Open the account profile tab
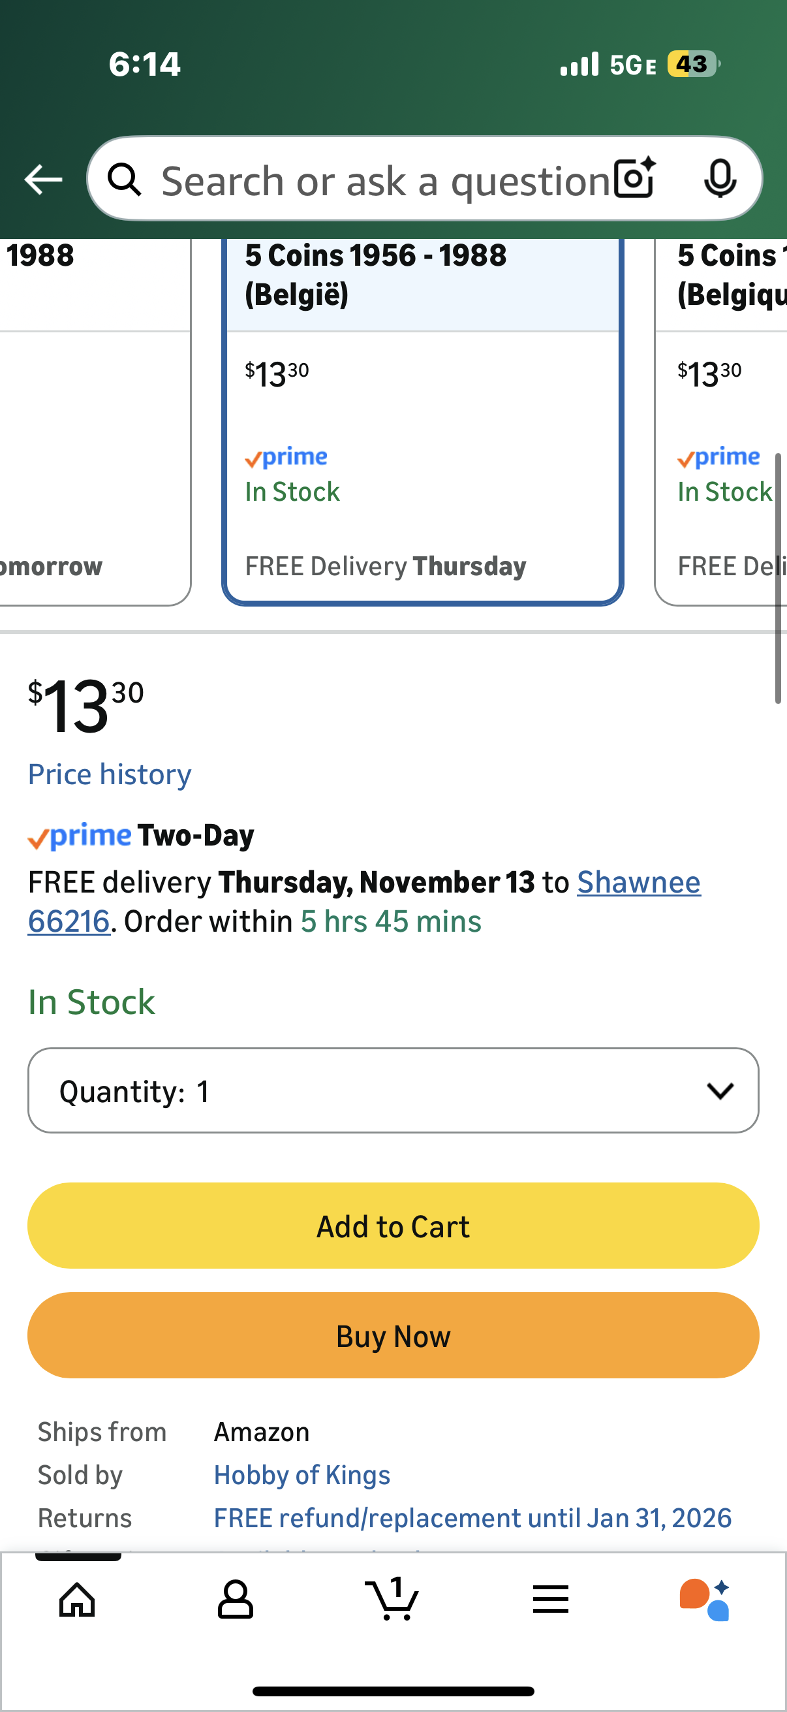This screenshot has width=787, height=1712. coord(235,1598)
